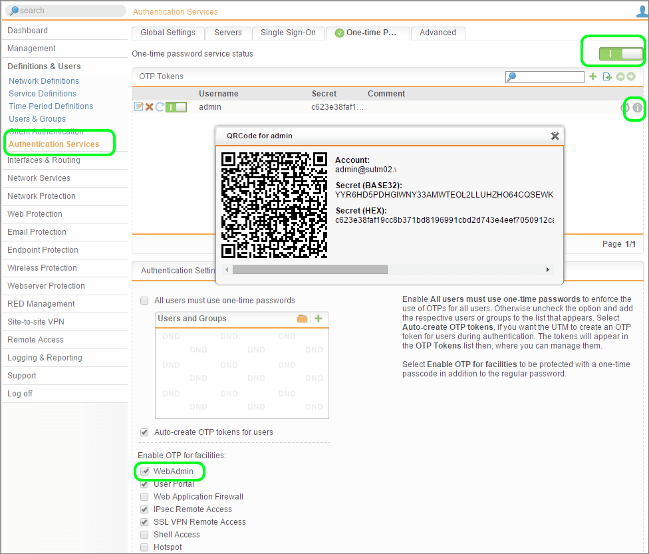Go to previous page of OTP tokens
Image resolution: width=649 pixels, height=554 pixels.
tap(620, 76)
